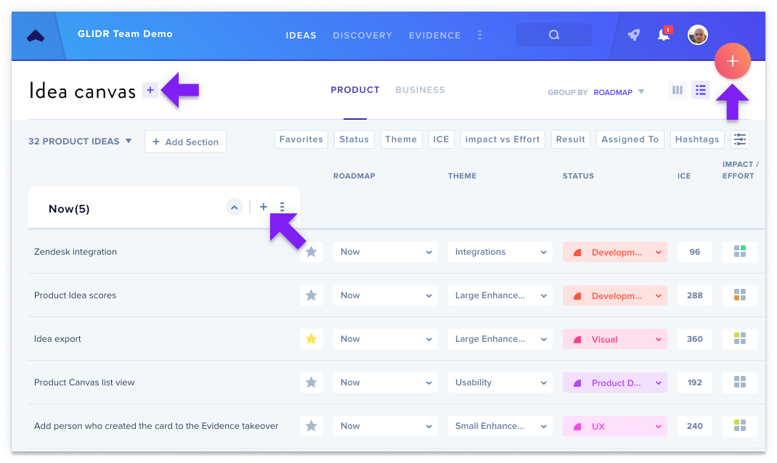Unfavorite the Idea export idea

[x=312, y=339]
